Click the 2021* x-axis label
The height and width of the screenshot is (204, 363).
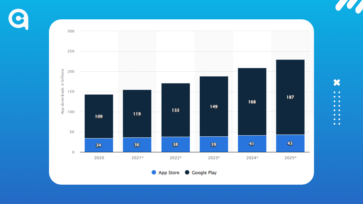(138, 158)
